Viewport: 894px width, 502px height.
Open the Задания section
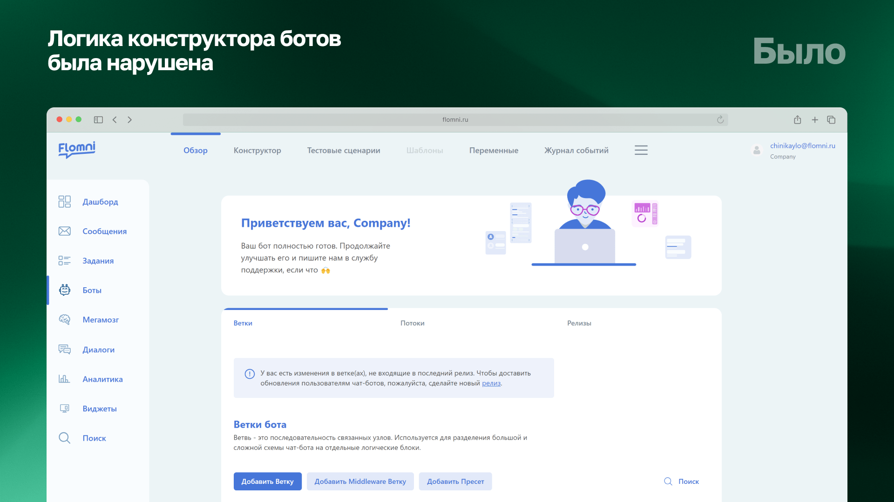tap(98, 261)
